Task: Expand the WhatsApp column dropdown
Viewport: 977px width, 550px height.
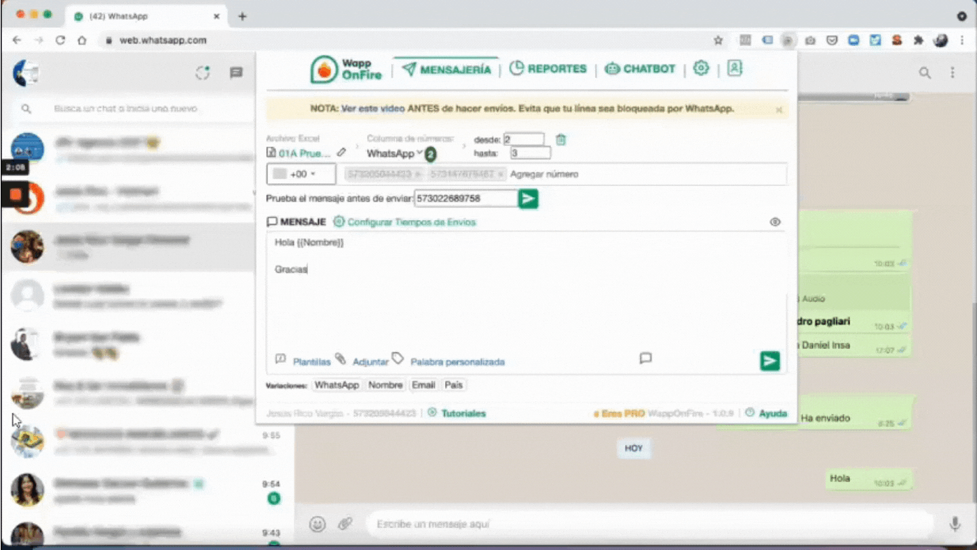Action: [395, 153]
